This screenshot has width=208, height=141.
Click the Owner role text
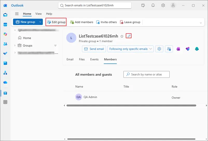pos(176,98)
